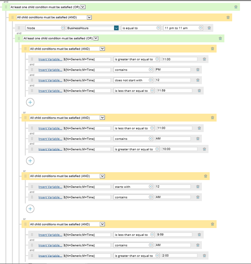Click the variable field in 'does not start with' row

click(87, 80)
